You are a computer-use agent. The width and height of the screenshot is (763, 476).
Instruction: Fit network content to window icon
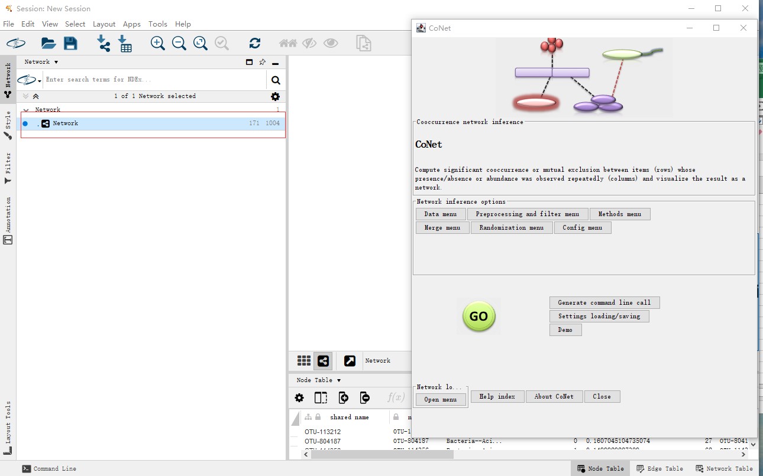pos(201,43)
